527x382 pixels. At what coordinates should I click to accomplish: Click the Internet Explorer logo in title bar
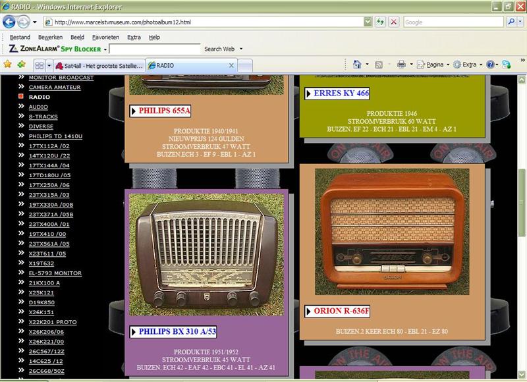coord(6,7)
